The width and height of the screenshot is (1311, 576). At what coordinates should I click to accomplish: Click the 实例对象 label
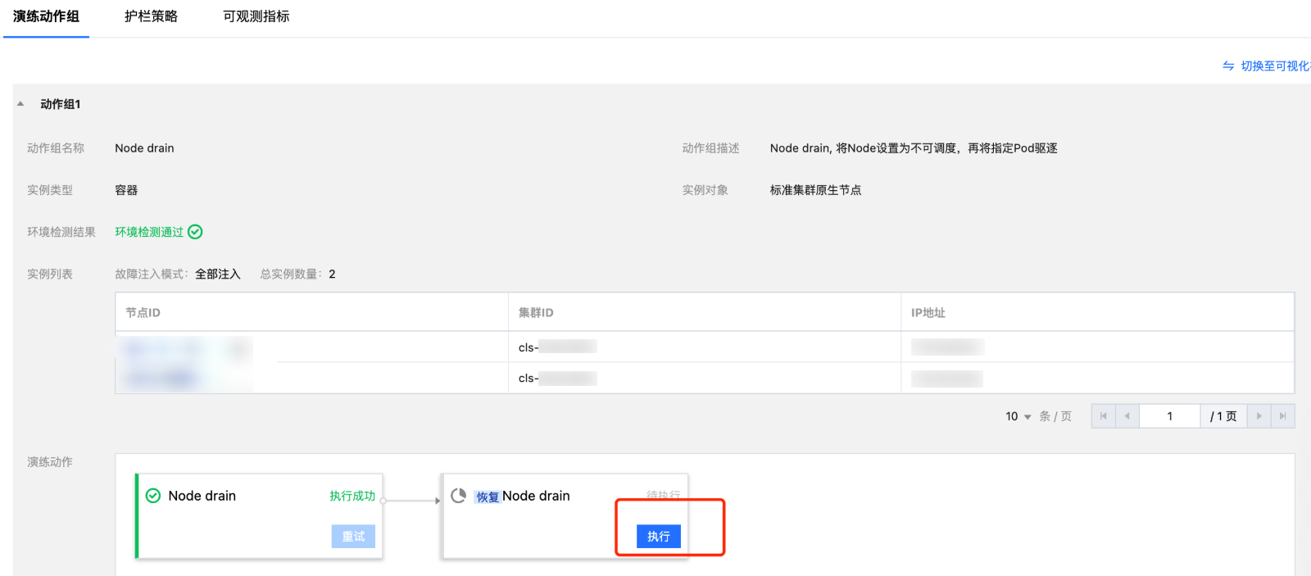[705, 190]
